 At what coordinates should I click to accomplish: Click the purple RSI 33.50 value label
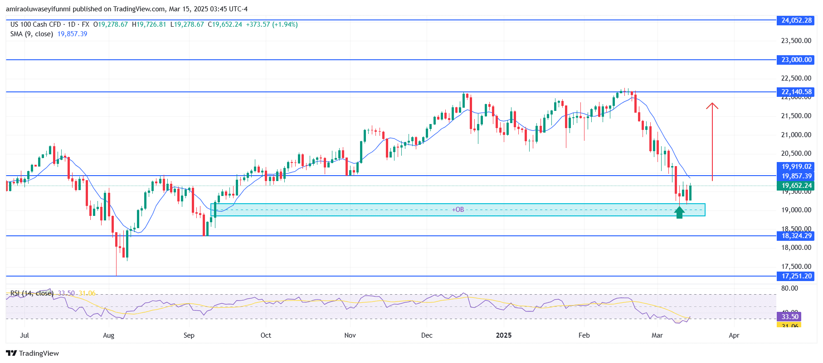click(x=789, y=317)
